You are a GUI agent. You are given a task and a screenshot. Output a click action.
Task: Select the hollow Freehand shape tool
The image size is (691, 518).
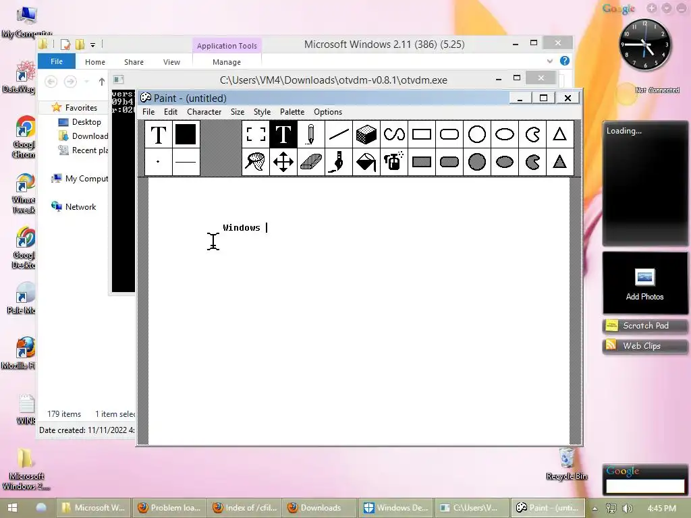533,134
